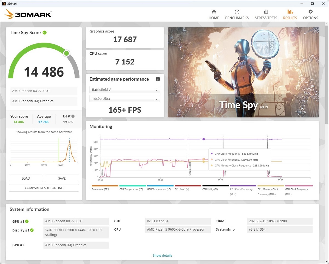Toggle CPU Temperature legend swatch
This screenshot has height=264, width=329.
[132, 186]
